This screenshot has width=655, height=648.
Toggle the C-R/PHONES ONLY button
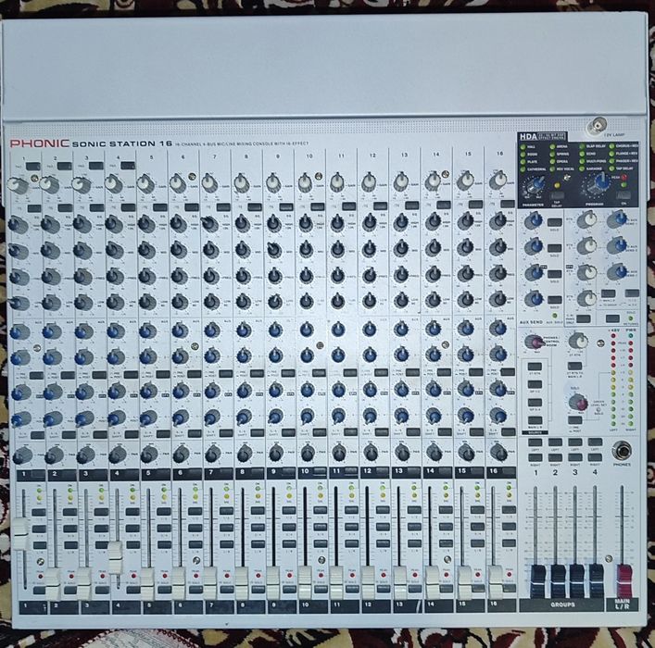click(x=583, y=318)
